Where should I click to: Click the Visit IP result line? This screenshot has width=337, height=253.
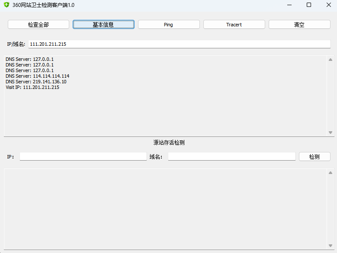[x=32, y=87]
